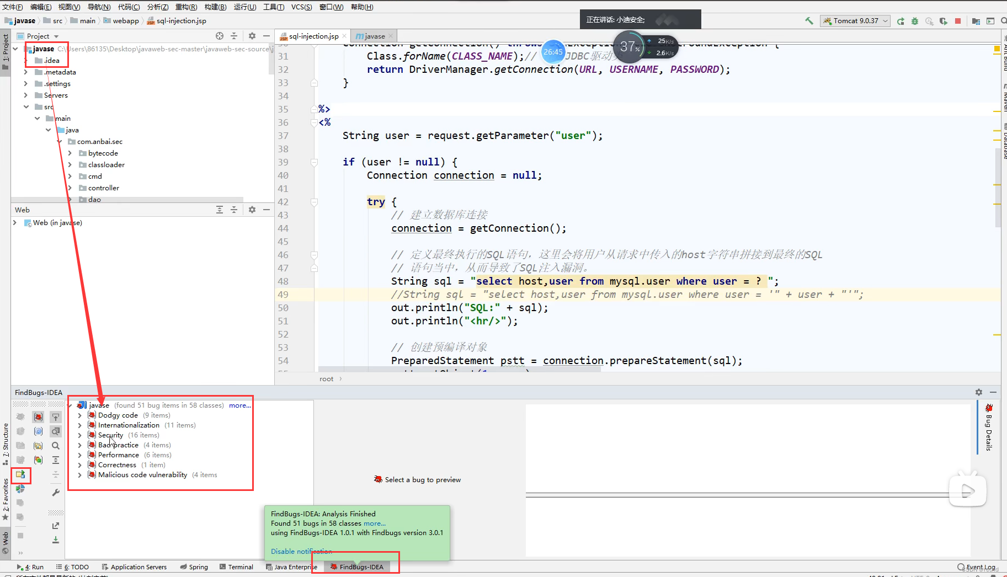This screenshot has height=577, width=1007.
Task: Click the Build project hammer icon
Action: tap(809, 21)
